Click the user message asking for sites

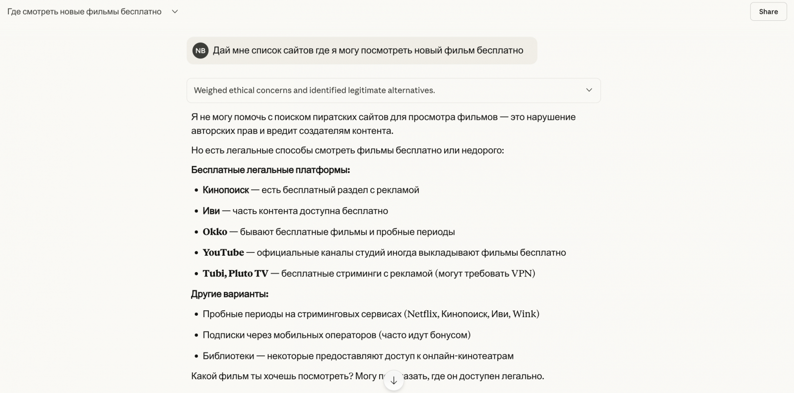[368, 51]
